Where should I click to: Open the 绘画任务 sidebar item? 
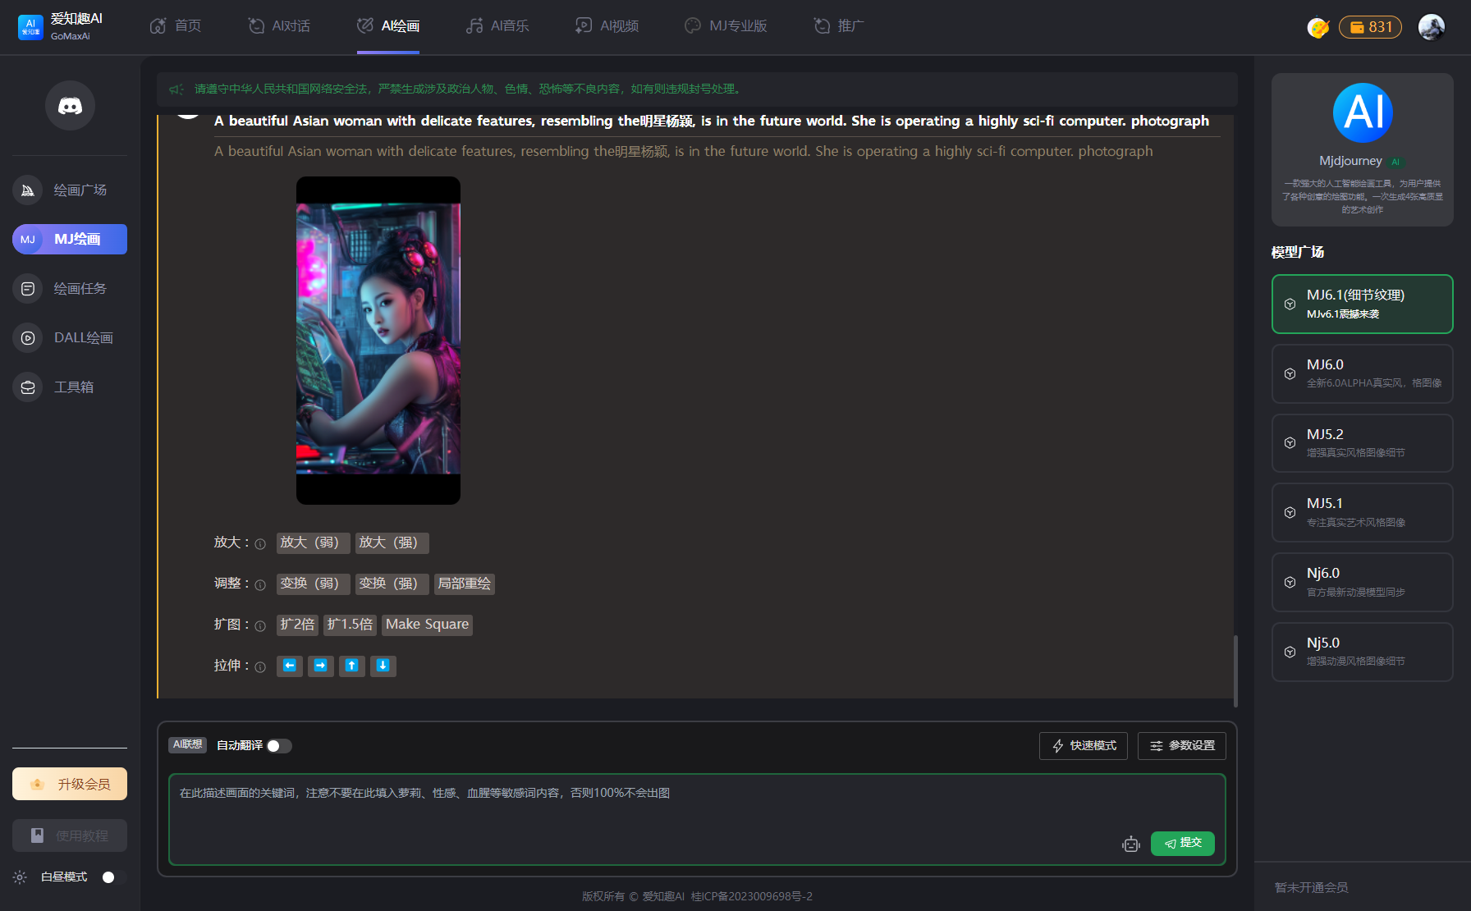(x=70, y=289)
